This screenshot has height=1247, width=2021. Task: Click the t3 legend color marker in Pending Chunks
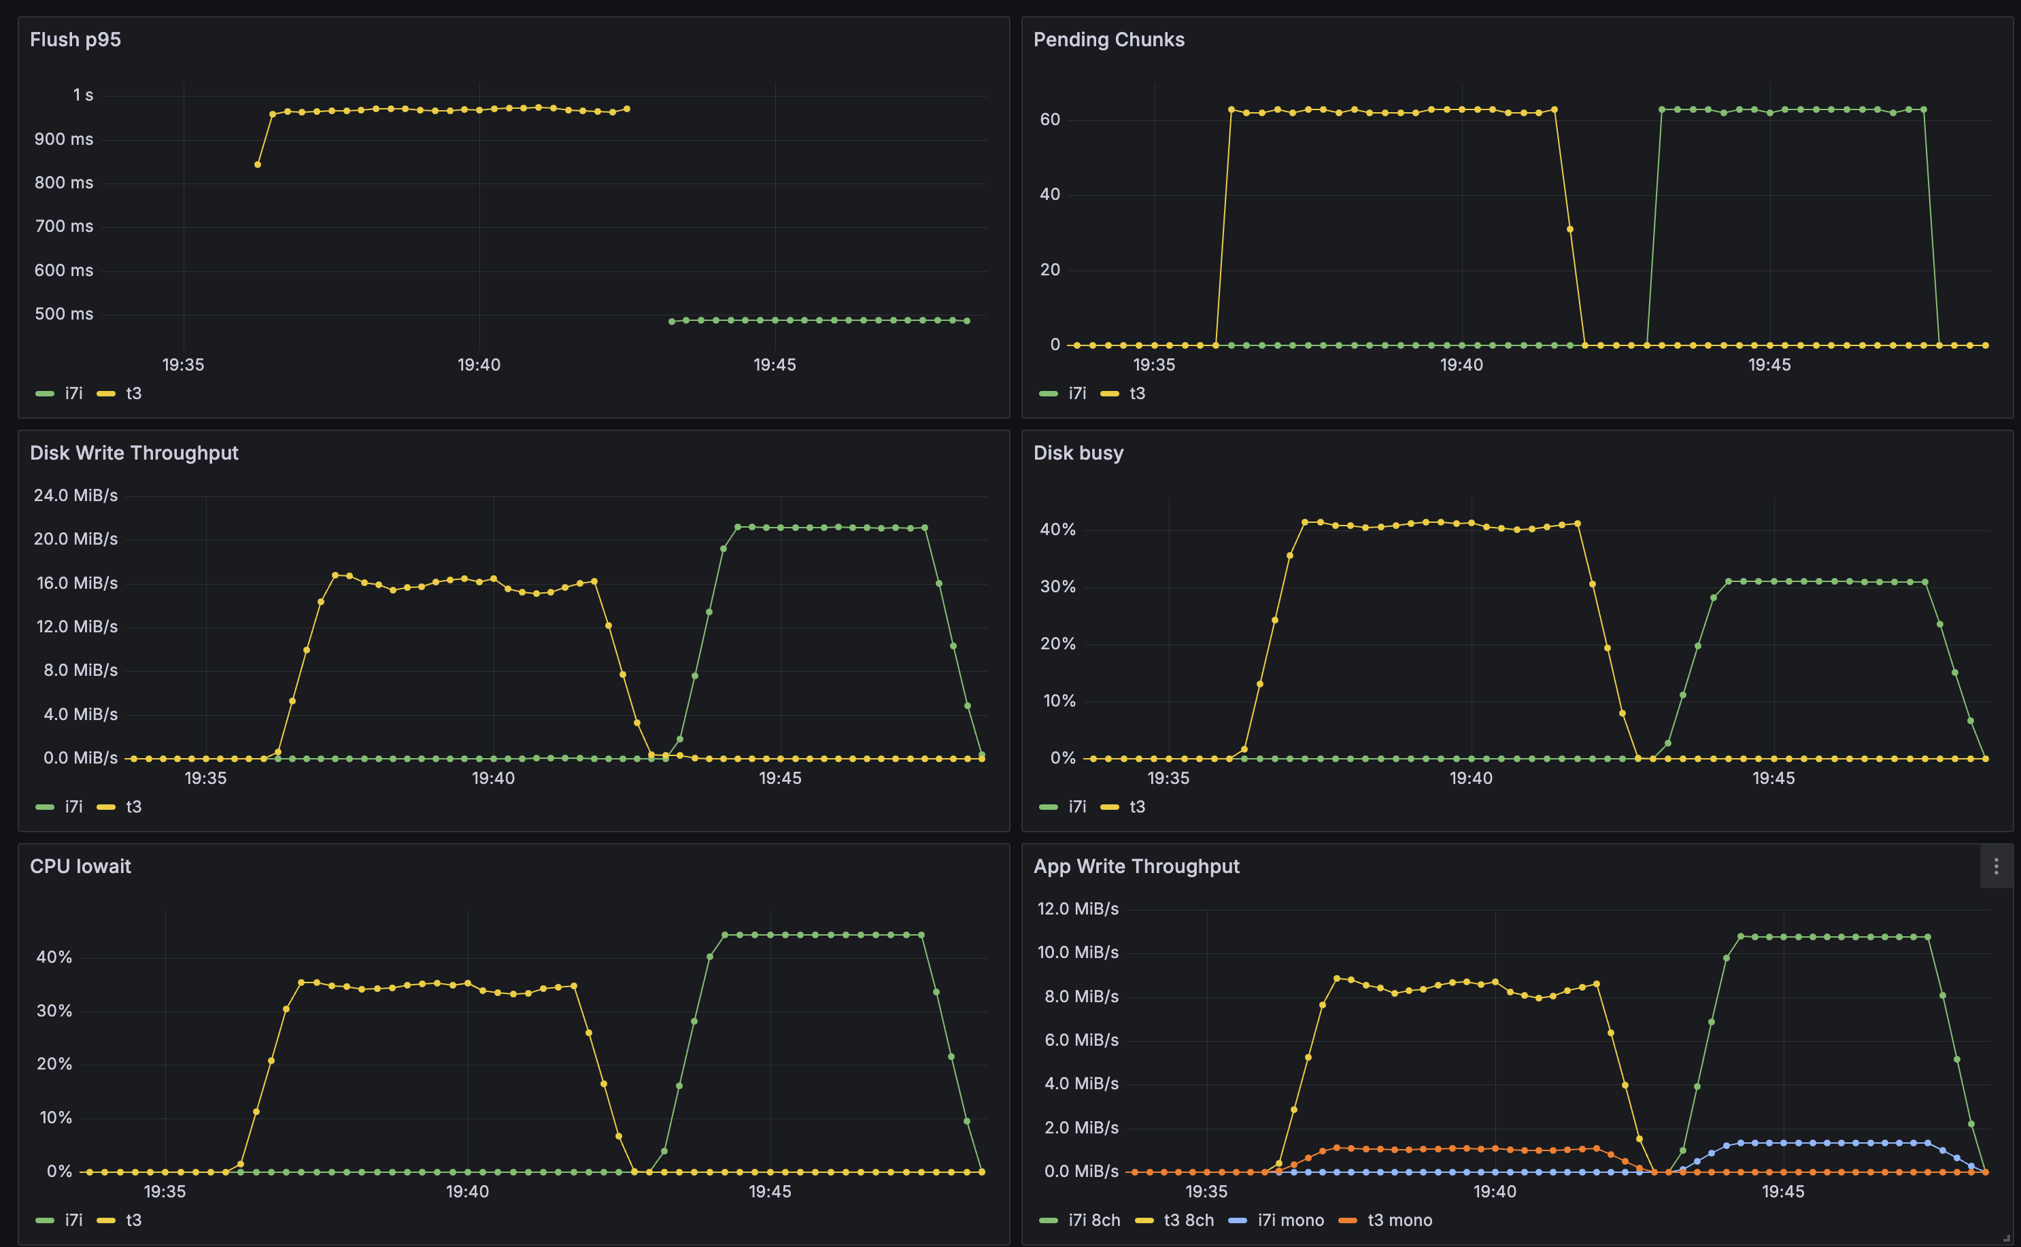click(x=1112, y=394)
